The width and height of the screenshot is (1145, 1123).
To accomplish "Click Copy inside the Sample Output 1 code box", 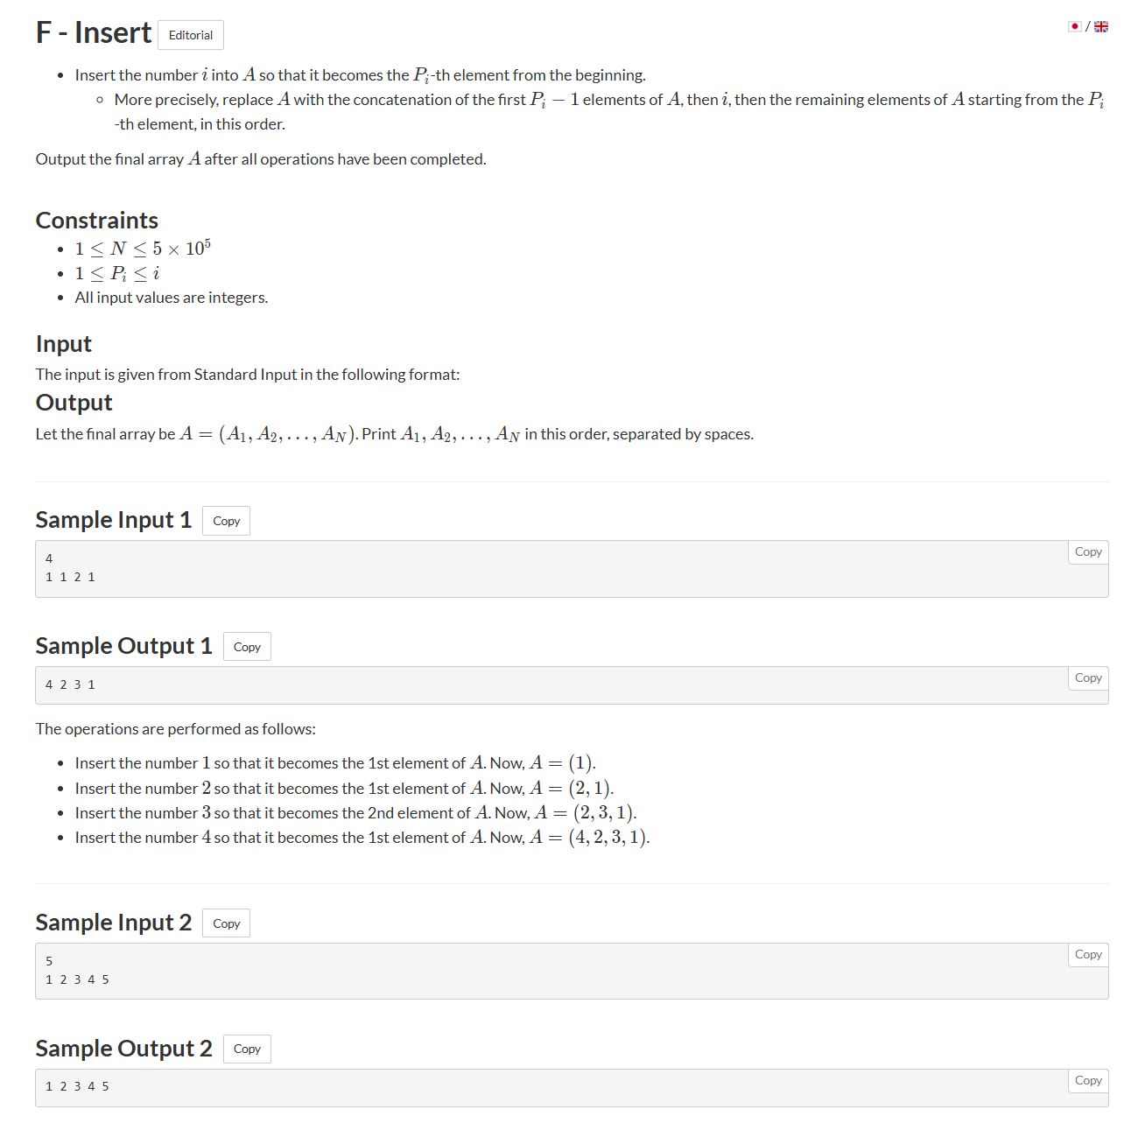I will [x=1088, y=678].
